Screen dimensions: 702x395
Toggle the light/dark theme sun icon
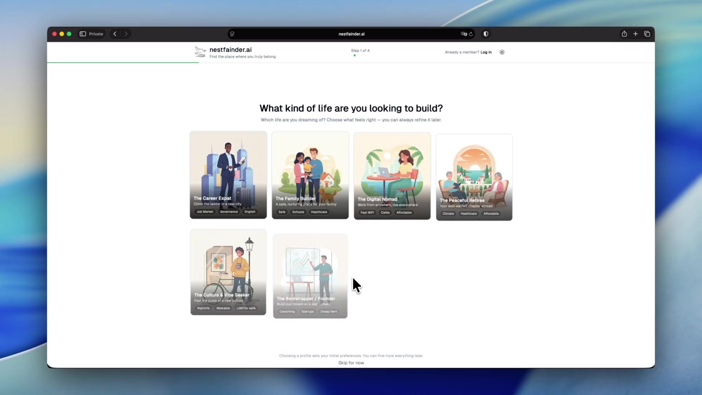click(502, 52)
